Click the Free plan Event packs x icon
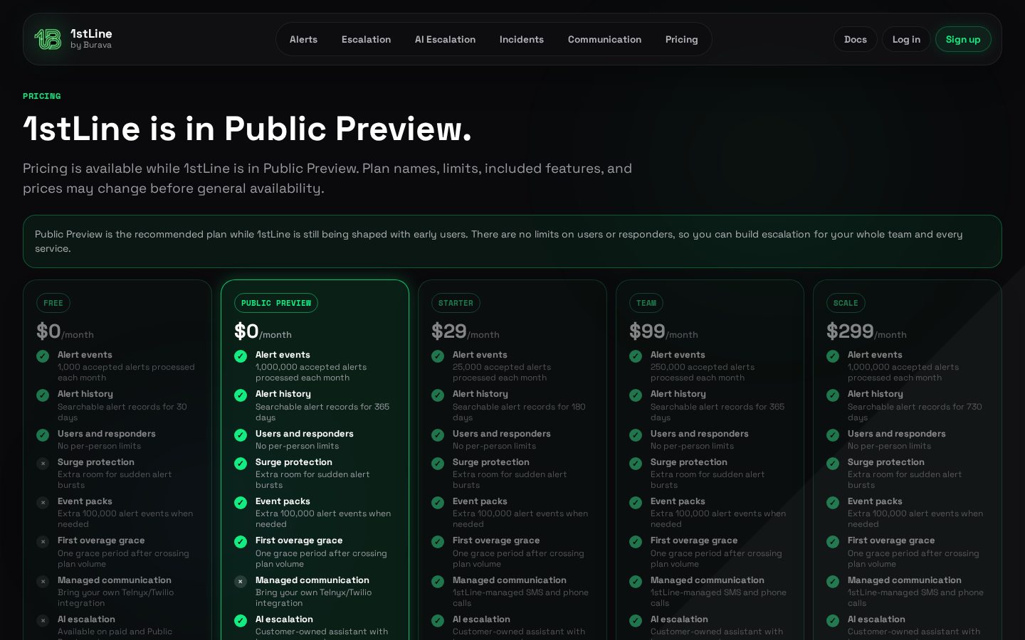The image size is (1025, 640). point(43,503)
